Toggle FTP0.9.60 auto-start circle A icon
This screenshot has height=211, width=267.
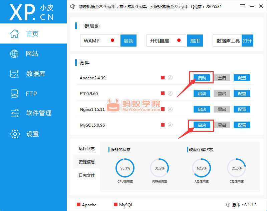(x=170, y=93)
